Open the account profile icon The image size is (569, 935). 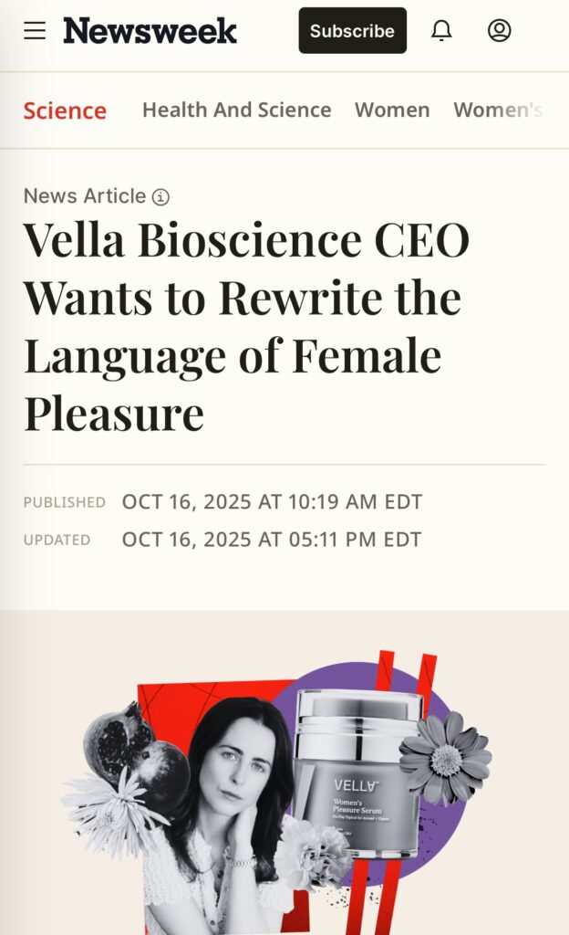tap(499, 31)
